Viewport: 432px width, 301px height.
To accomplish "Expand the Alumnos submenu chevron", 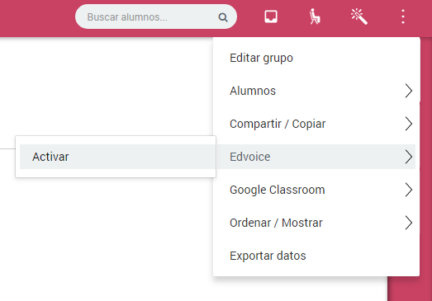I will [x=409, y=91].
